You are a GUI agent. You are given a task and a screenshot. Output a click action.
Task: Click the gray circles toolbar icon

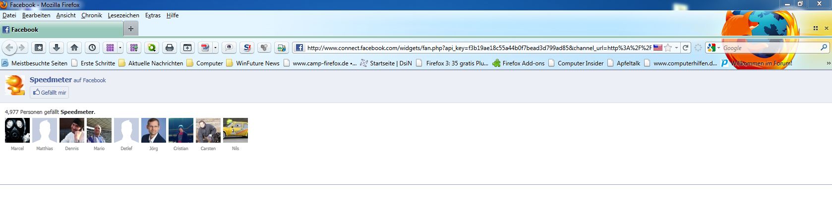264,48
